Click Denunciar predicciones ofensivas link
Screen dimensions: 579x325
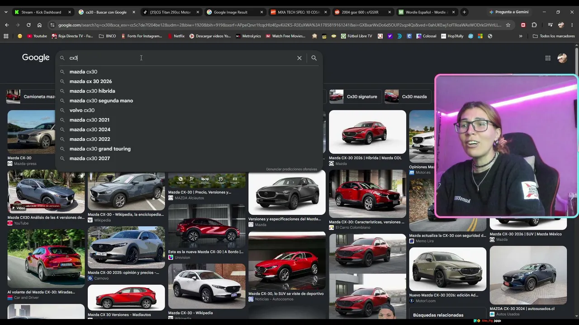click(291, 169)
